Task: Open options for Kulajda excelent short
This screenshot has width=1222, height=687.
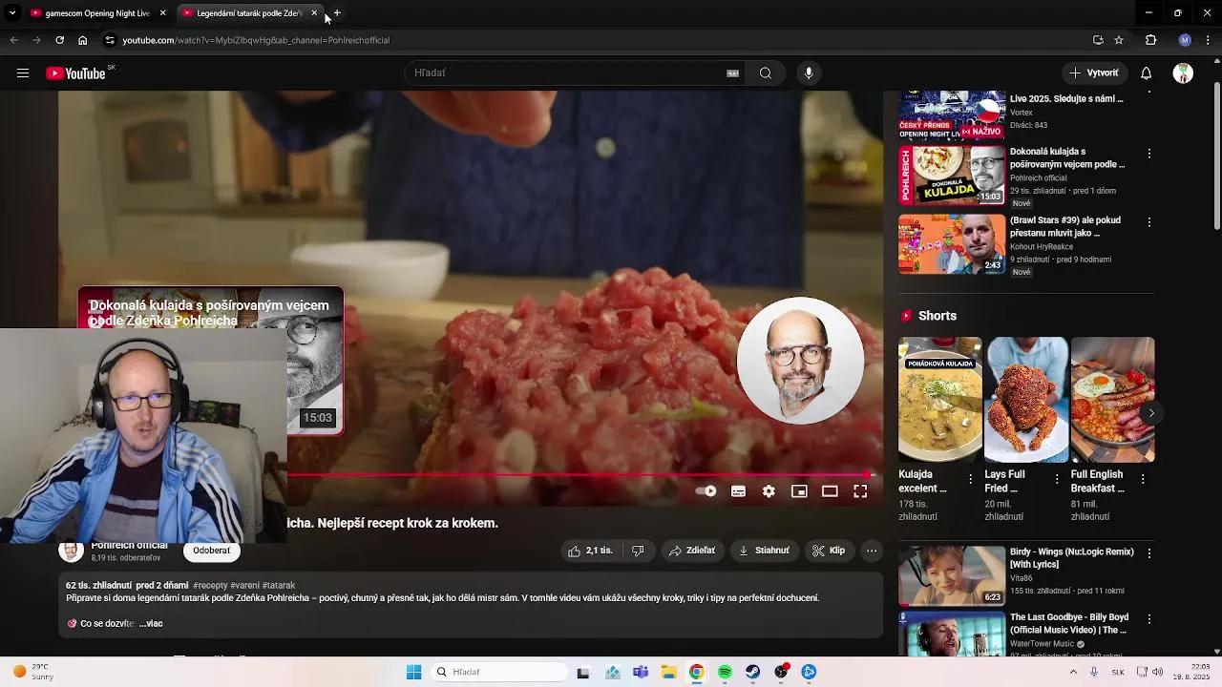Action: (x=971, y=479)
